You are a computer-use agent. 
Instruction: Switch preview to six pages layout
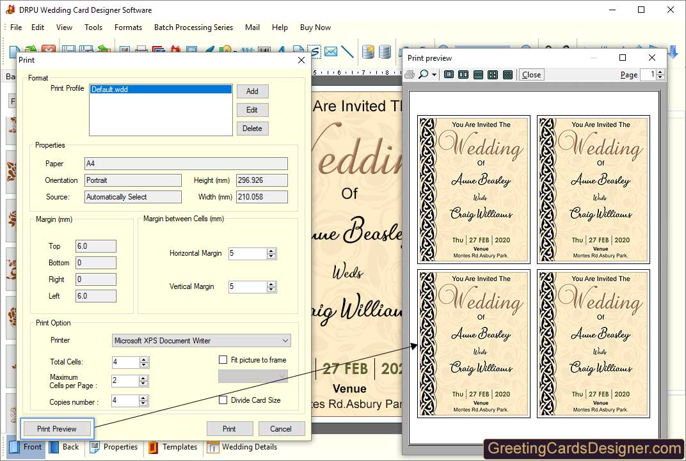pyautogui.click(x=507, y=75)
